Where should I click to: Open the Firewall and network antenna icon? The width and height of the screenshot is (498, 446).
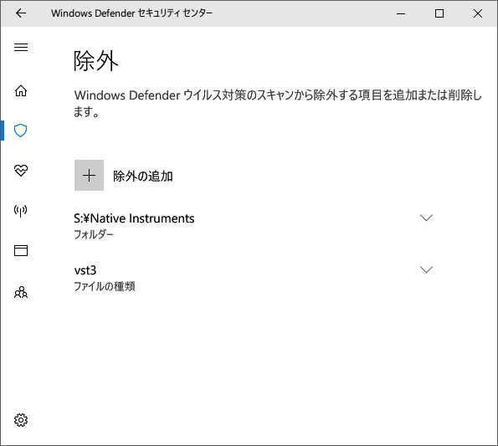point(21,211)
